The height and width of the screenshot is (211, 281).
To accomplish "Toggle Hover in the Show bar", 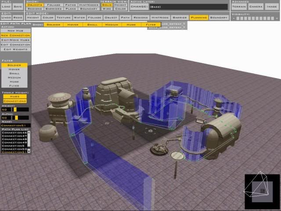I will coord(73,25).
